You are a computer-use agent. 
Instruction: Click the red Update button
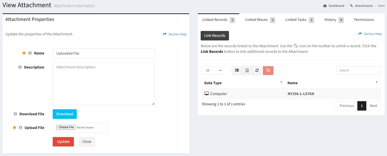63,142
